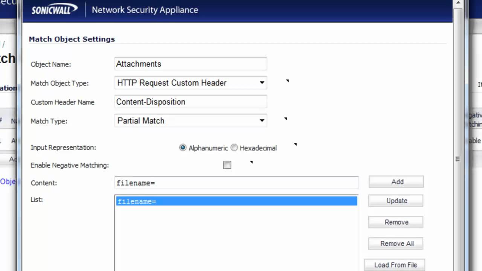Click the help marker beside Negative Matching checkbox
482x271 pixels.
(251, 162)
